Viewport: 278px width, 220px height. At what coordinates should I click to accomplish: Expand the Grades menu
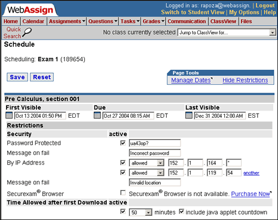click(x=153, y=22)
